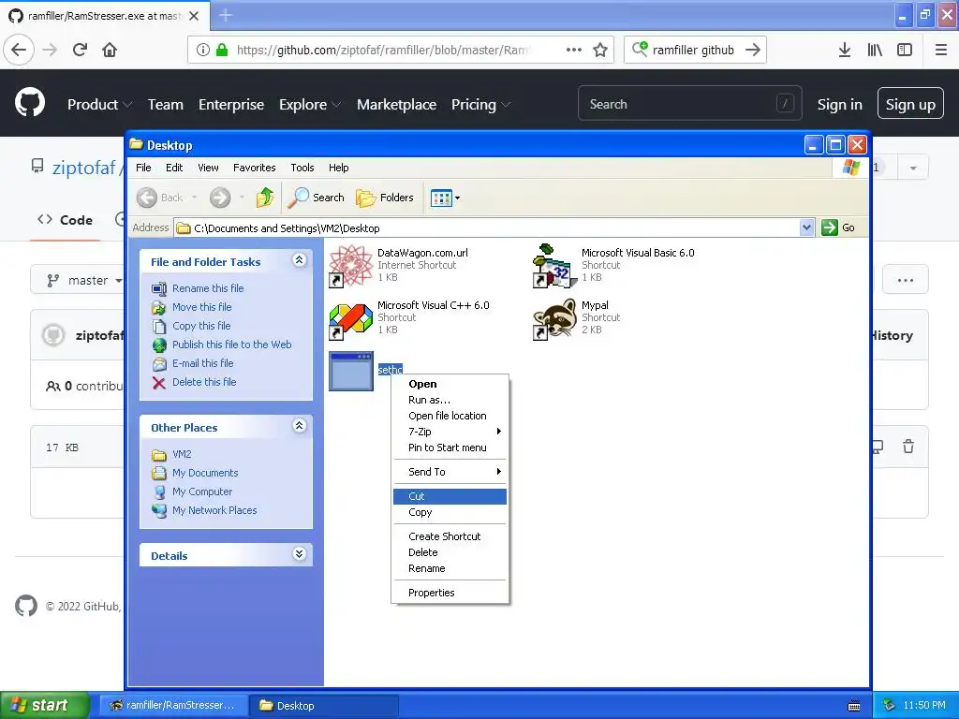Click the GitHub logo in page header
This screenshot has width=959, height=719.
point(30,103)
